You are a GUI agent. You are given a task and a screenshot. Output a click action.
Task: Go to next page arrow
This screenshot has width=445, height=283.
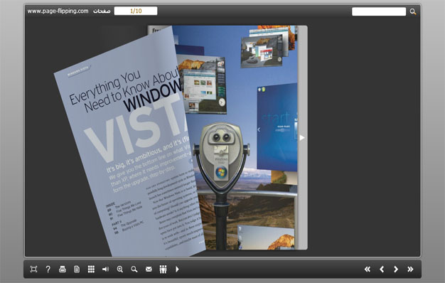[396, 269]
